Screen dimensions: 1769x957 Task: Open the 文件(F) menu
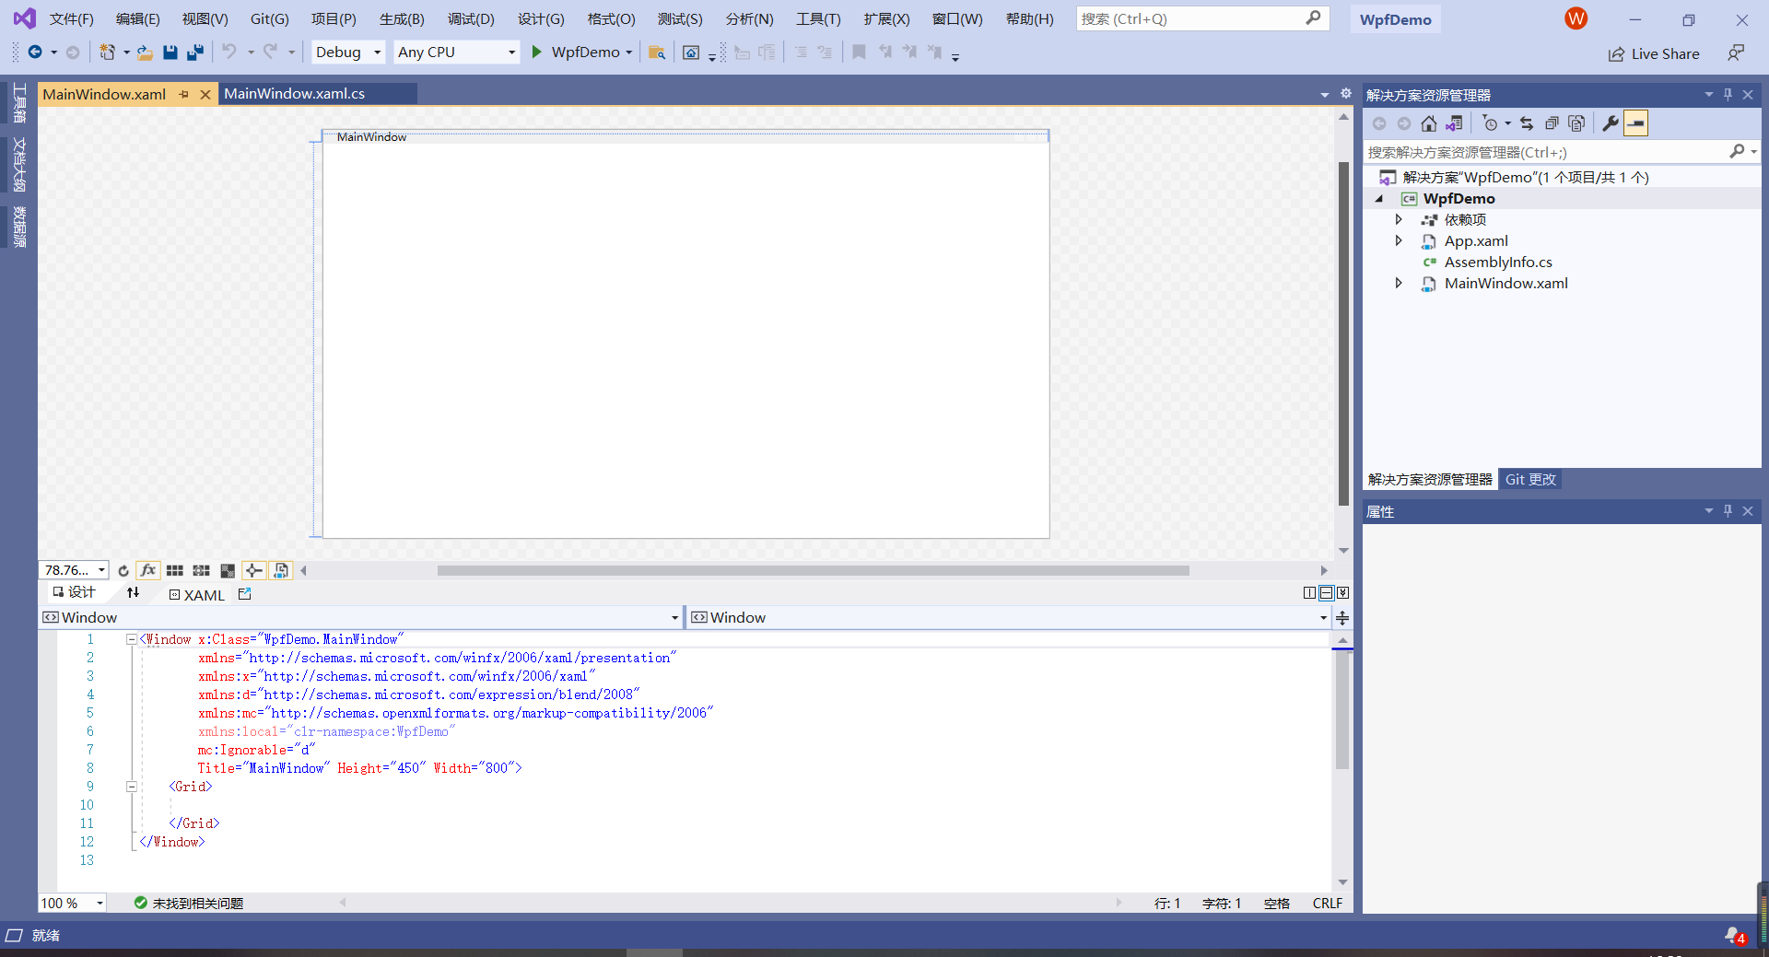pos(71,18)
